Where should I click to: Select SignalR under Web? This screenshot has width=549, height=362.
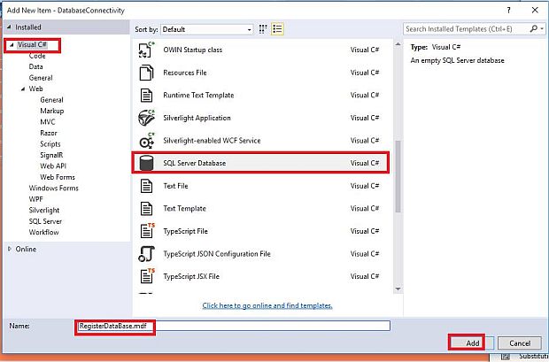click(x=51, y=155)
